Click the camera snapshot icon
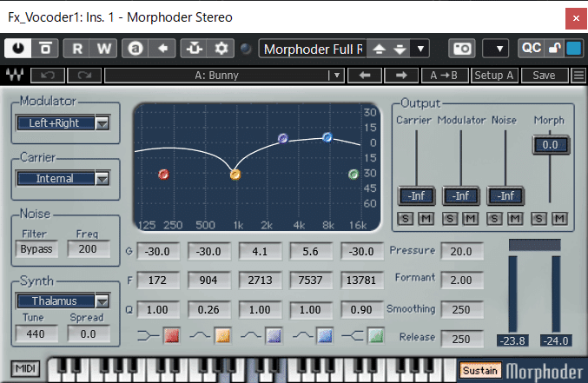Viewport: 588px width, 383px height. click(462, 49)
